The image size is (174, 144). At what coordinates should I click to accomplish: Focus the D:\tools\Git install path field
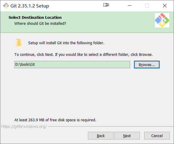(x=72, y=65)
